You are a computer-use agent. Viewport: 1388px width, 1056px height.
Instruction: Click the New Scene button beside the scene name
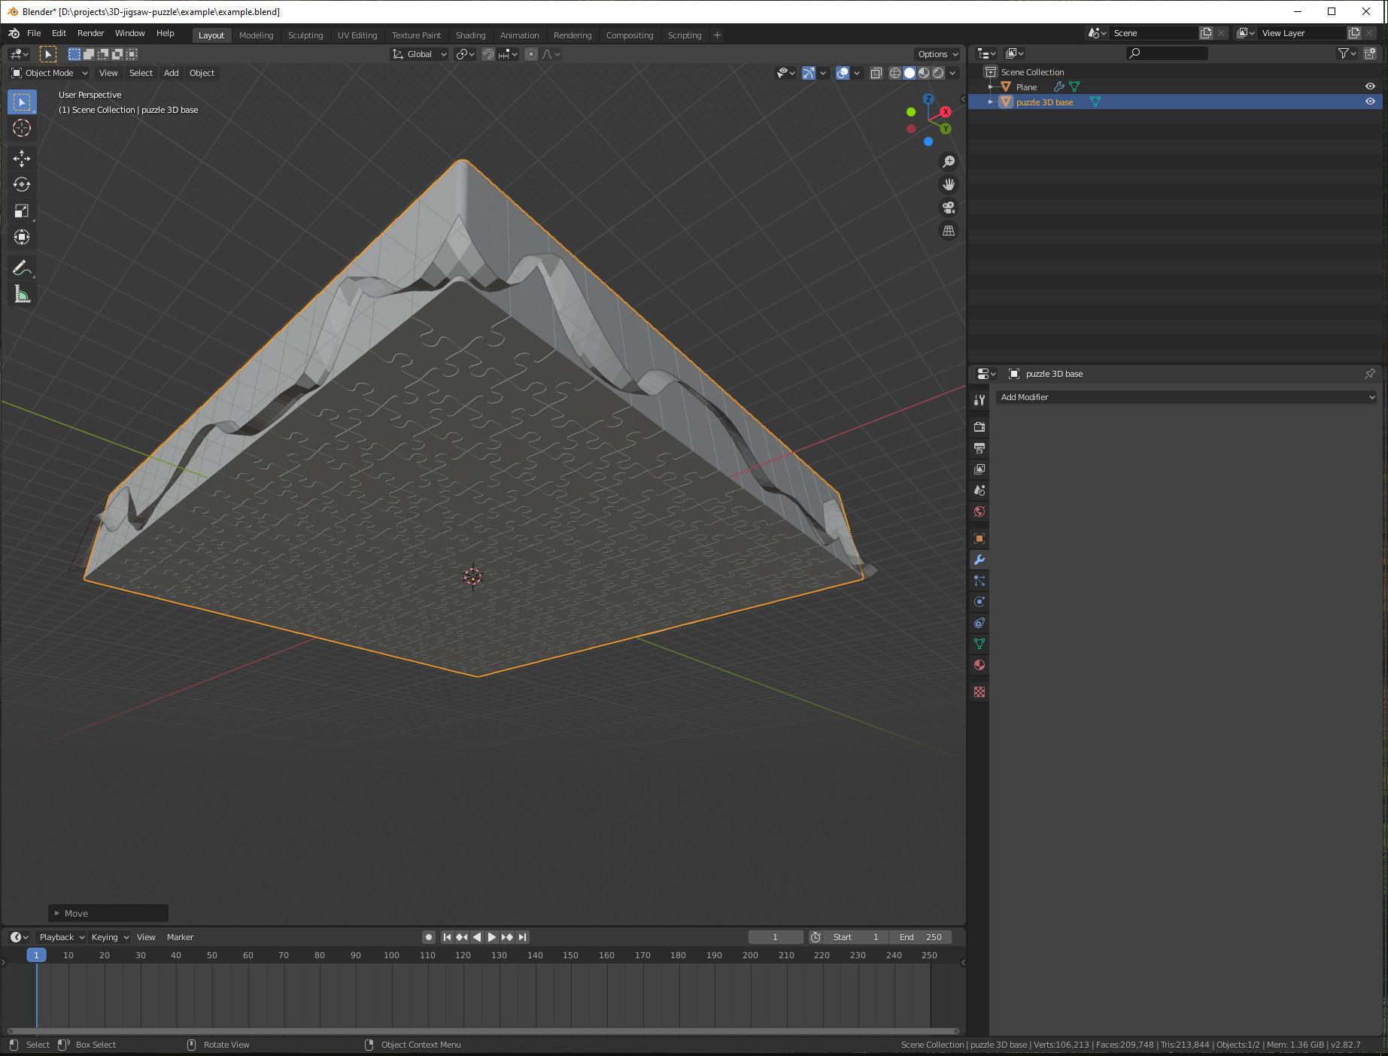pyautogui.click(x=1205, y=32)
